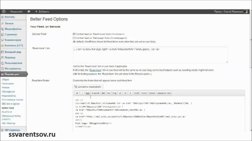
Task: Click the "link" quicktag button
Action: [x=87, y=93]
